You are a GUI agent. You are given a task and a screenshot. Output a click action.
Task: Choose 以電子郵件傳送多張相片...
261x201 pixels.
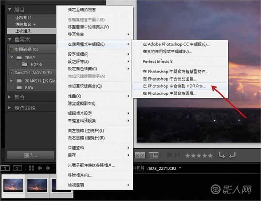[x=95, y=165]
